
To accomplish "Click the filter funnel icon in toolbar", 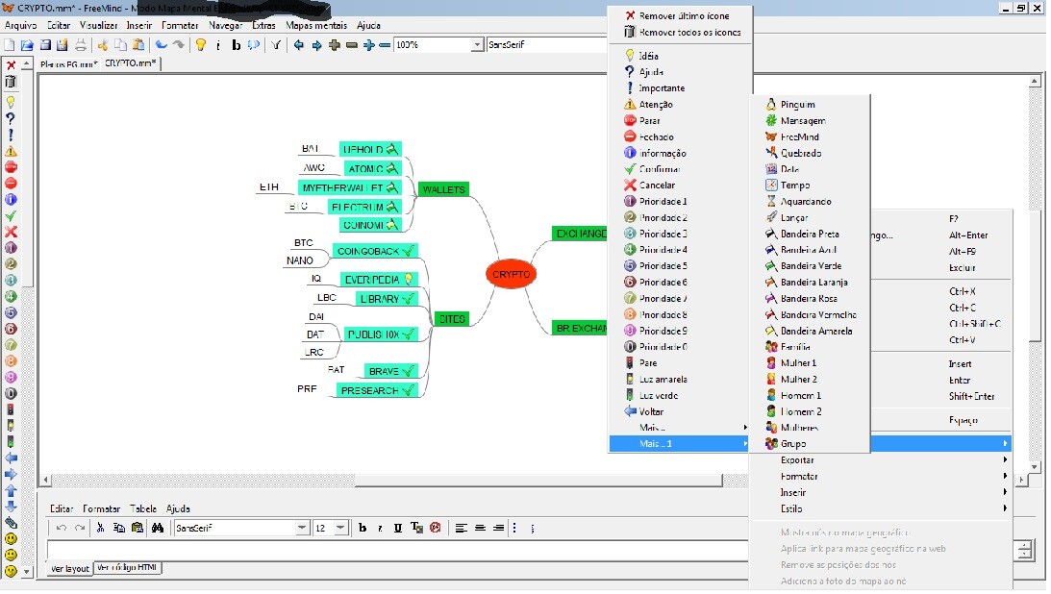I will point(276,45).
